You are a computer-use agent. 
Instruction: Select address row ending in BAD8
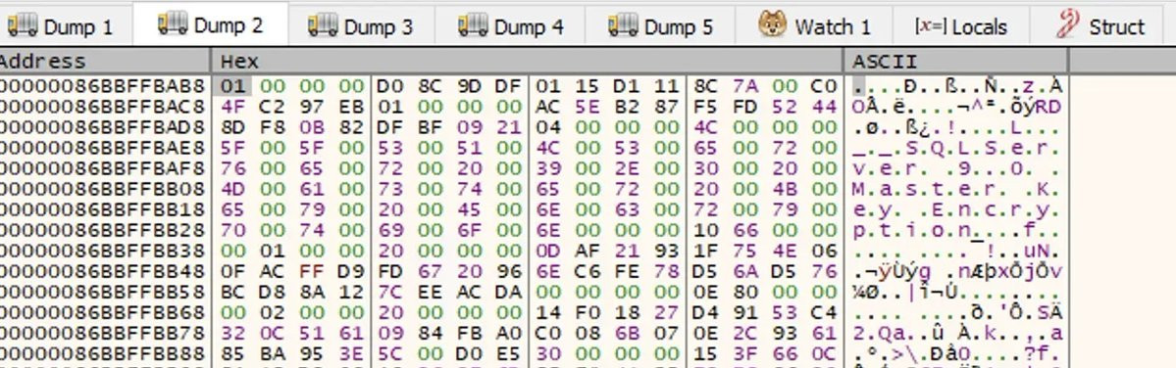(102, 127)
